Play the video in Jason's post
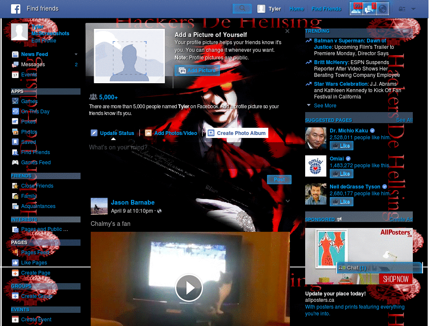 (x=189, y=288)
